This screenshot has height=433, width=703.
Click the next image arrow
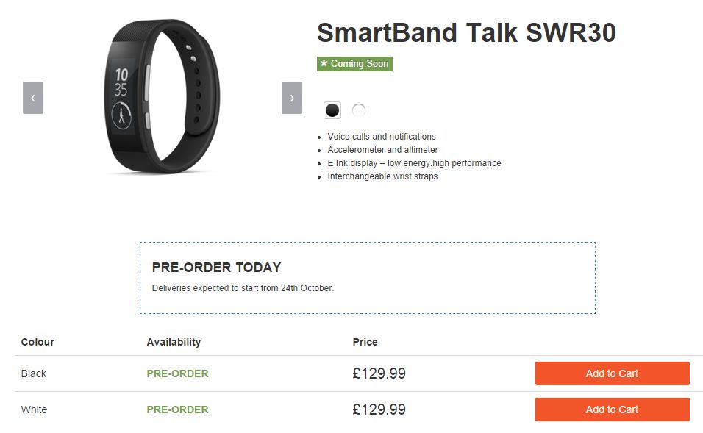[292, 98]
